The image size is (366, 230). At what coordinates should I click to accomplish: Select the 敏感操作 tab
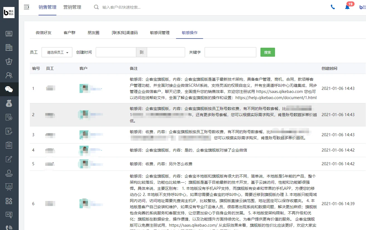(x=190, y=33)
